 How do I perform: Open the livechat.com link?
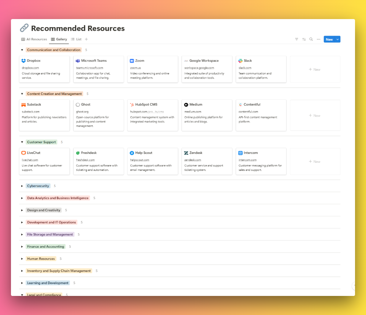tap(30, 160)
